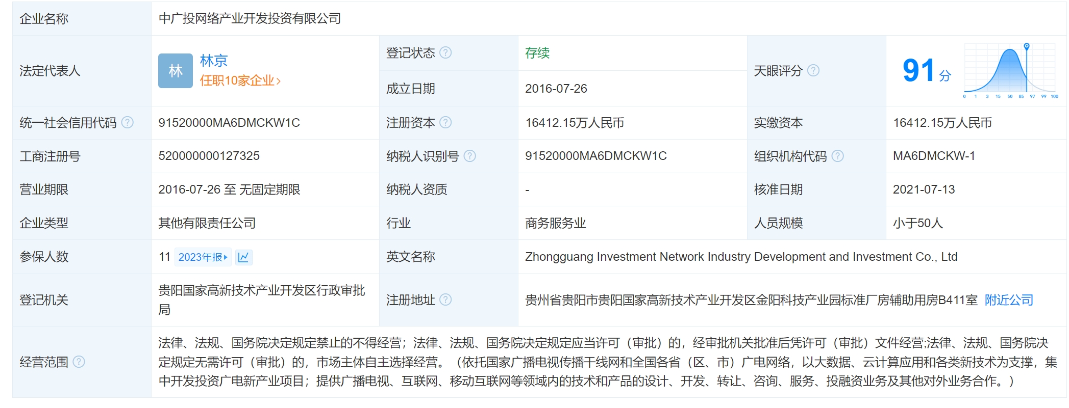1069x408 pixels.
Task: Click the 天眼评分 score distribution chart
Action: (1010, 71)
